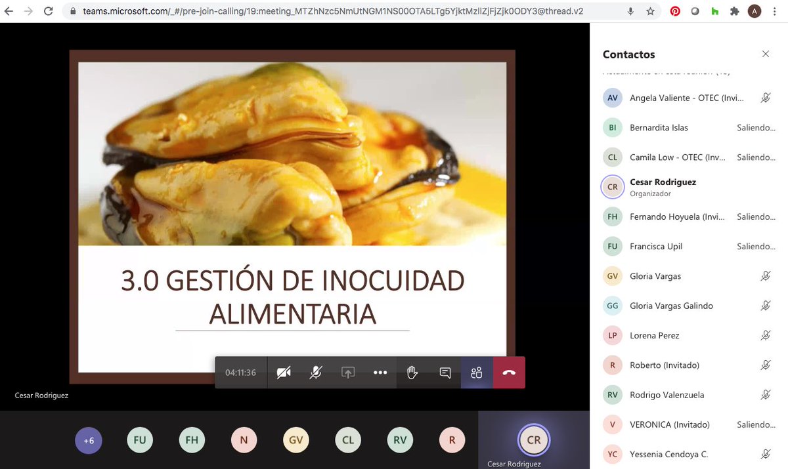This screenshot has width=788, height=469.
Task: Close the Contactos panel
Action: point(765,54)
